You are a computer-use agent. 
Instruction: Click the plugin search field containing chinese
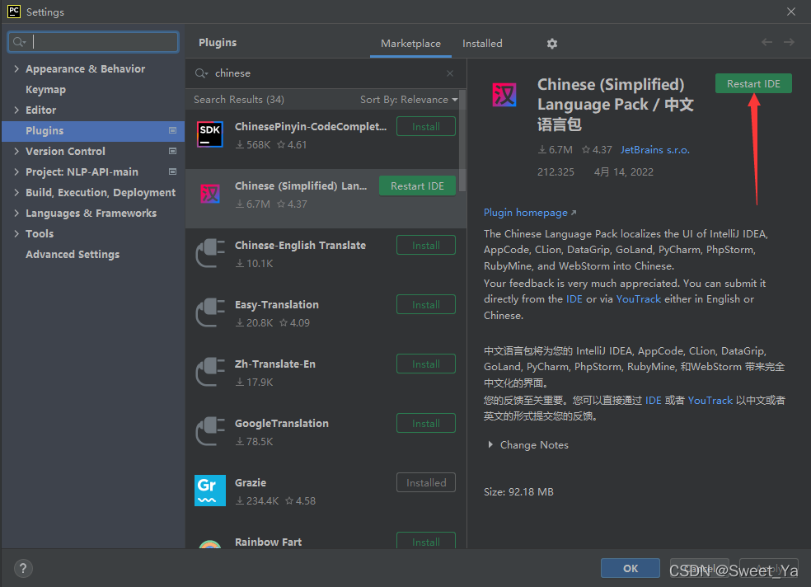(326, 73)
